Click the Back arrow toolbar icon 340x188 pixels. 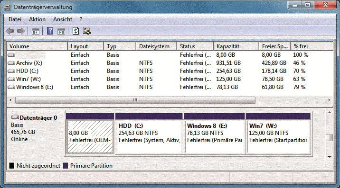(x=10, y=31)
